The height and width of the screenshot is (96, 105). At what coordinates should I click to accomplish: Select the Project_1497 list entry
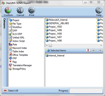pyautogui.click(x=54, y=37)
